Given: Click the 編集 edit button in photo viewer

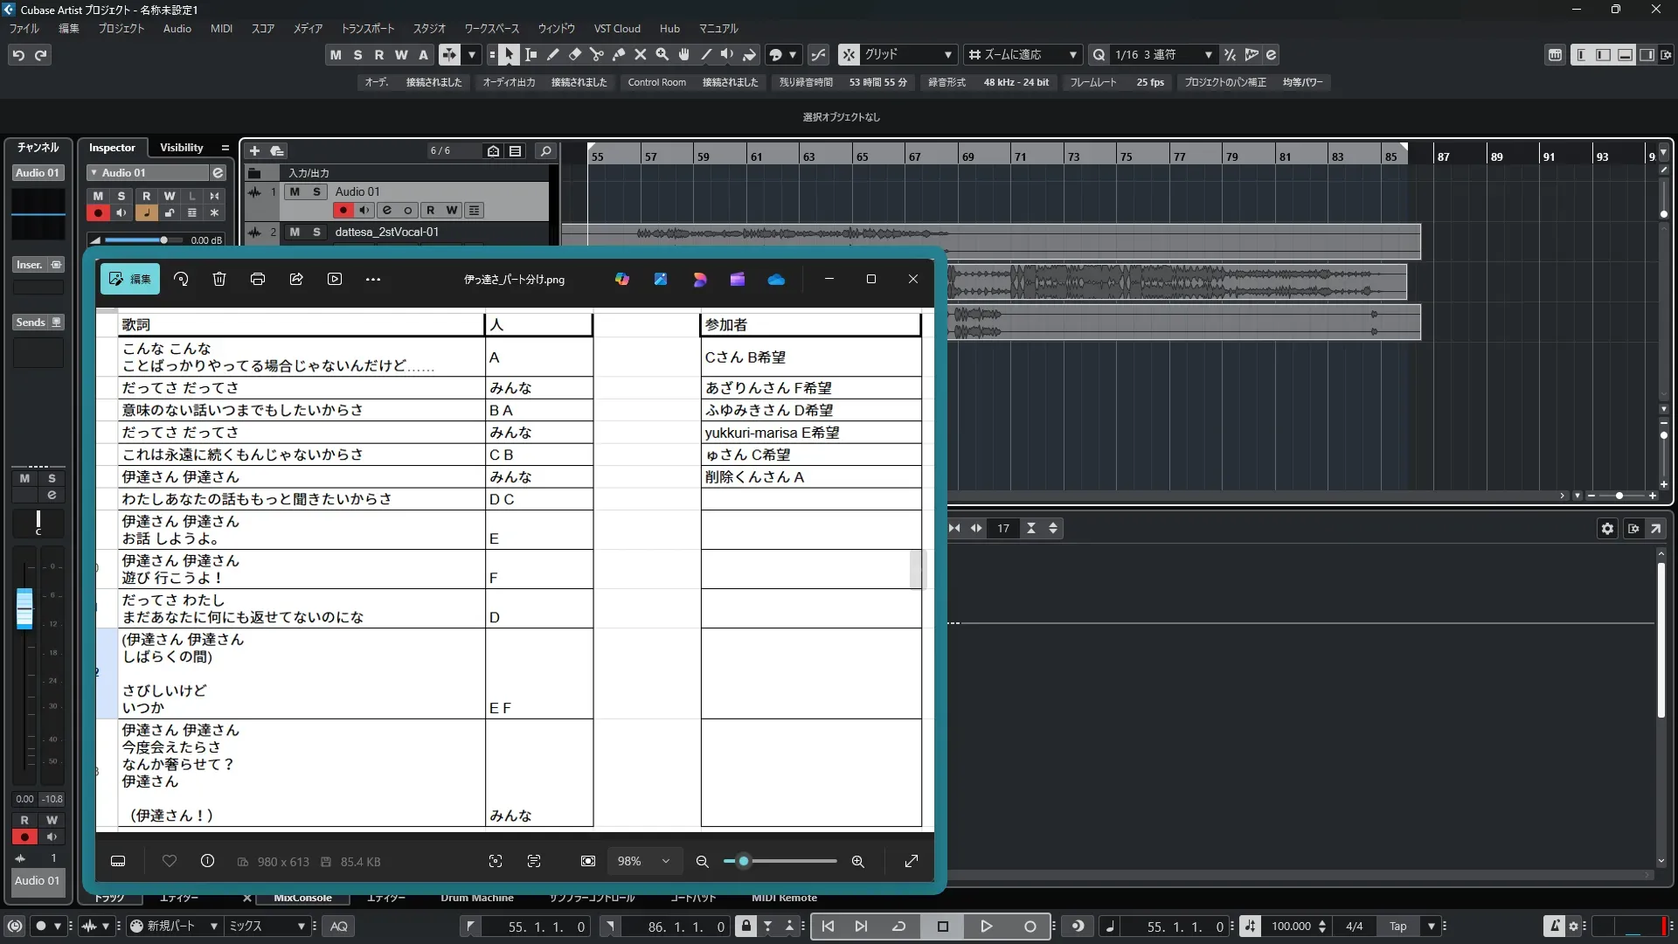Looking at the screenshot, I should point(129,279).
